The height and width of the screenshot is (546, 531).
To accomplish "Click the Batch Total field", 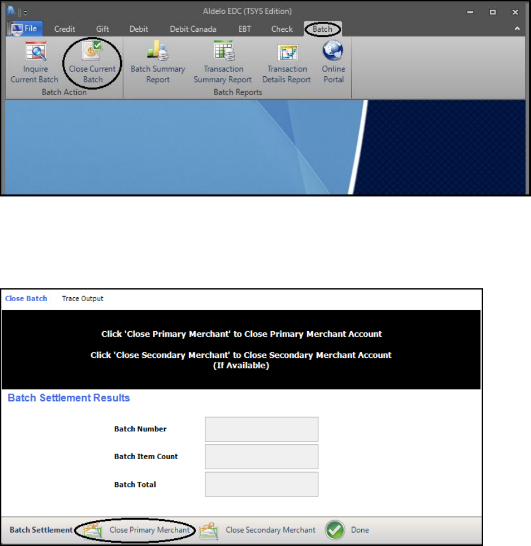I will point(262,484).
